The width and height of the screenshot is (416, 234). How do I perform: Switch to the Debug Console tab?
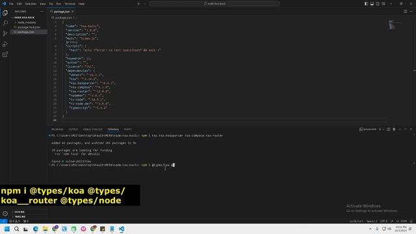coord(92,129)
